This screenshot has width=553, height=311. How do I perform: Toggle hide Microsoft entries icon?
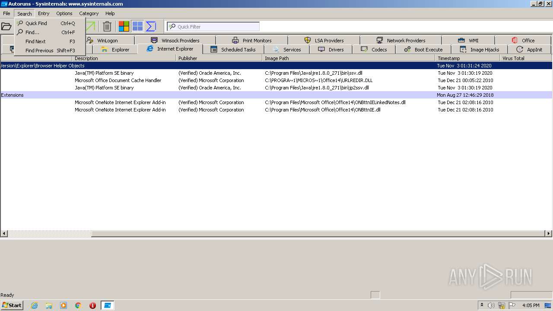(x=124, y=26)
